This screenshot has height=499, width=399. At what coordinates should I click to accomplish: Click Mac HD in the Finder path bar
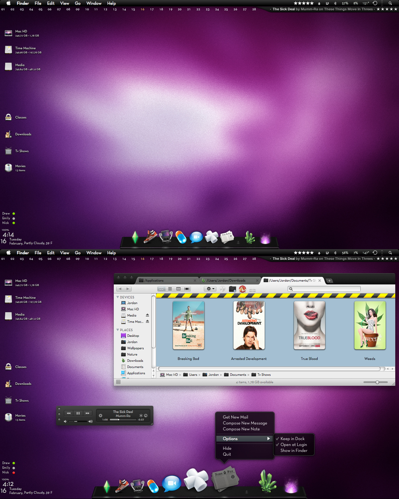(x=169, y=375)
